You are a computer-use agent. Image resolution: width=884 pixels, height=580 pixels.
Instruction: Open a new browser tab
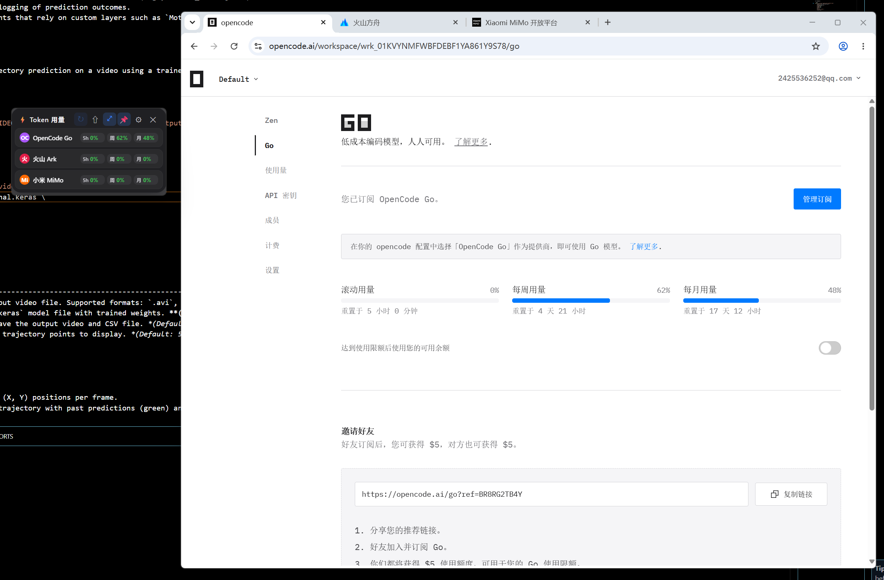(x=608, y=22)
